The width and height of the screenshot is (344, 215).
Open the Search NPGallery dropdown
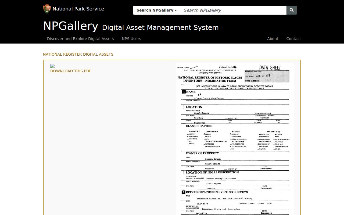point(157,10)
